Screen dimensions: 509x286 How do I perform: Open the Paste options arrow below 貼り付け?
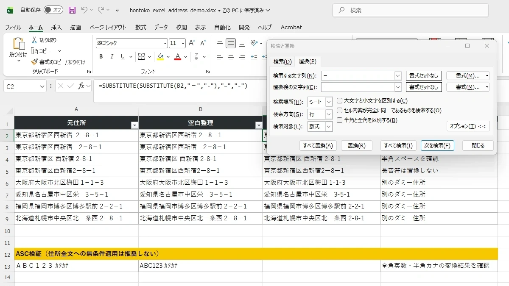[x=19, y=61]
